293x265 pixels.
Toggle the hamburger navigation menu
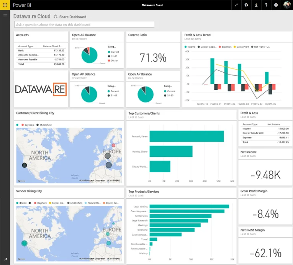click(5, 15)
